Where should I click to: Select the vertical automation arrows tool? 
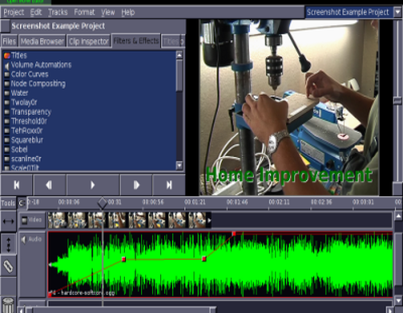[x=8, y=244]
